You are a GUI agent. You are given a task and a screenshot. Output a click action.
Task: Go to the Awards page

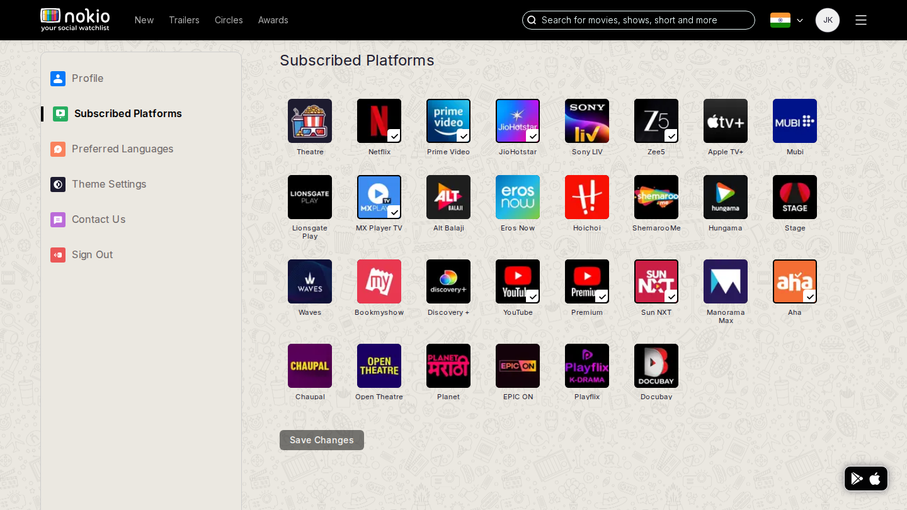tap(273, 20)
